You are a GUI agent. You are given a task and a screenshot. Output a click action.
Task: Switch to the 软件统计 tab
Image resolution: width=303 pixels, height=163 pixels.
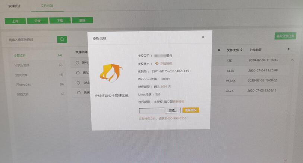[x=16, y=6]
